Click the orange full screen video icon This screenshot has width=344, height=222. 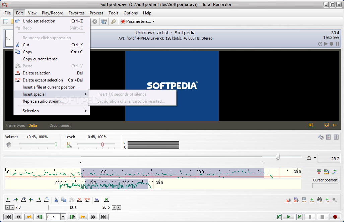pyautogui.click(x=327, y=125)
